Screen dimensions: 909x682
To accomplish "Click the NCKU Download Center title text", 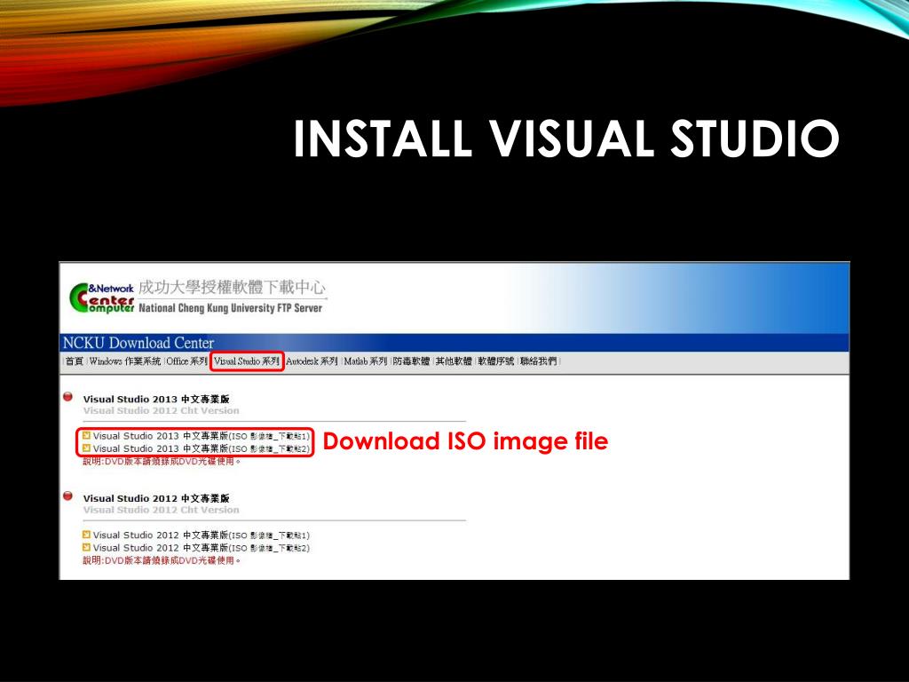I will tap(138, 343).
